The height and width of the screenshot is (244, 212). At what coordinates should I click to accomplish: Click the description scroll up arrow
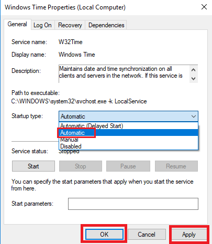click(193, 70)
